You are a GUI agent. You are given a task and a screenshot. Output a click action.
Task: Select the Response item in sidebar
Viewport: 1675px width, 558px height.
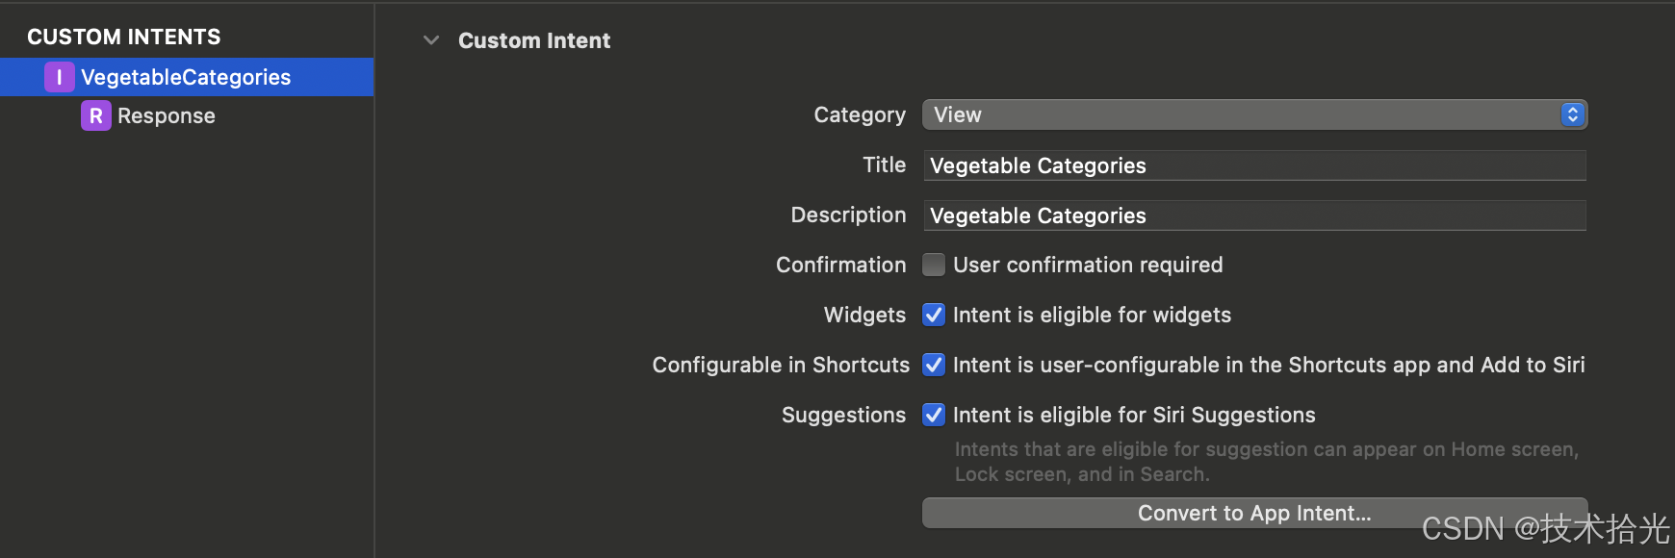(x=166, y=115)
